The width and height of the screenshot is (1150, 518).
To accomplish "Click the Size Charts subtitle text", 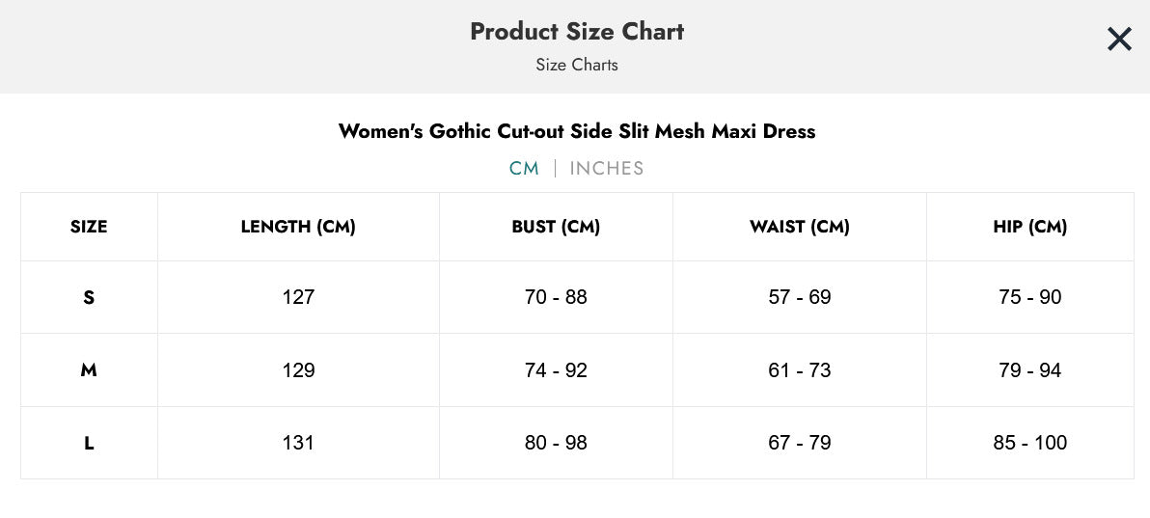I will coord(577,66).
